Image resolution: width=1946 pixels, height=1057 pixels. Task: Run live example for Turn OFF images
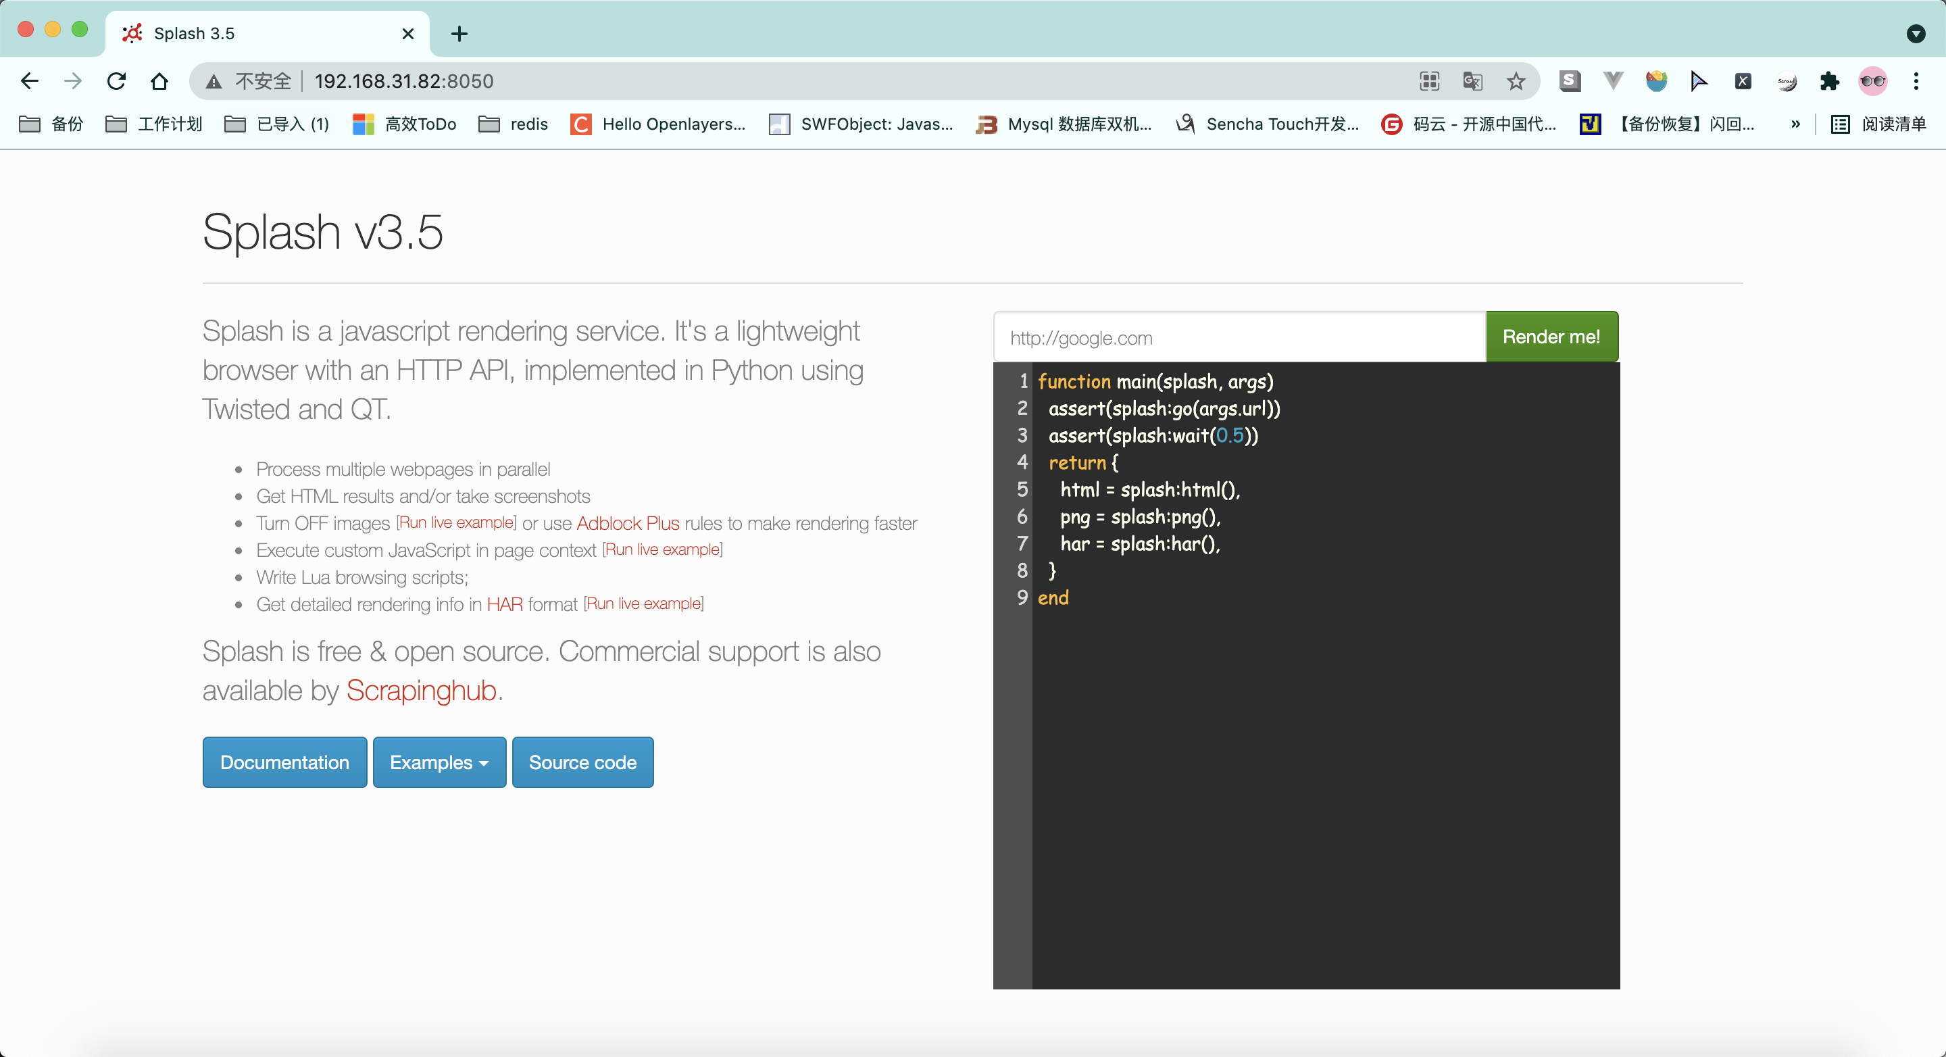coord(456,523)
